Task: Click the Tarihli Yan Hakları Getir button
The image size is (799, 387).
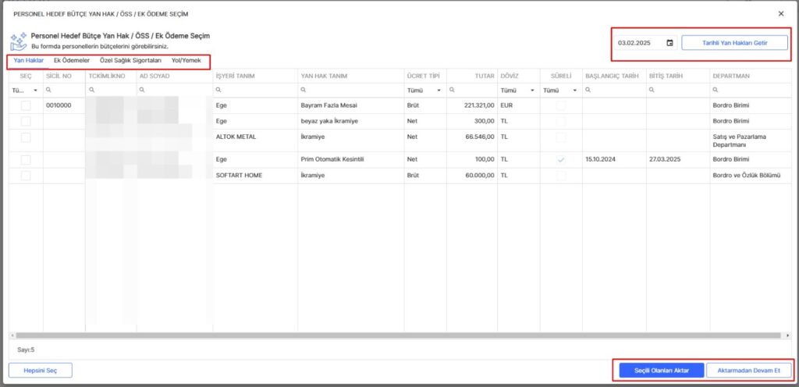Action: (x=734, y=43)
